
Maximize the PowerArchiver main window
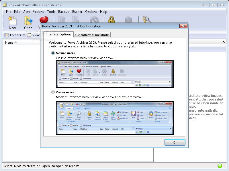[x=213, y=5]
